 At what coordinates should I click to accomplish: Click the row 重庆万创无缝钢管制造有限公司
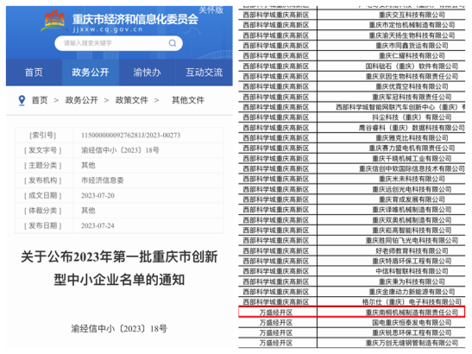click(351, 343)
